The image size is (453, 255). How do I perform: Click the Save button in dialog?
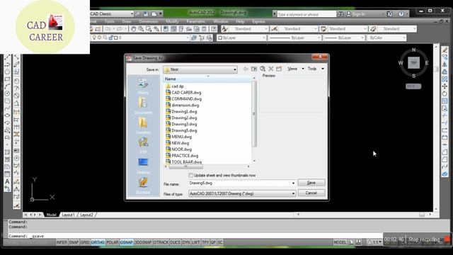[311, 183]
